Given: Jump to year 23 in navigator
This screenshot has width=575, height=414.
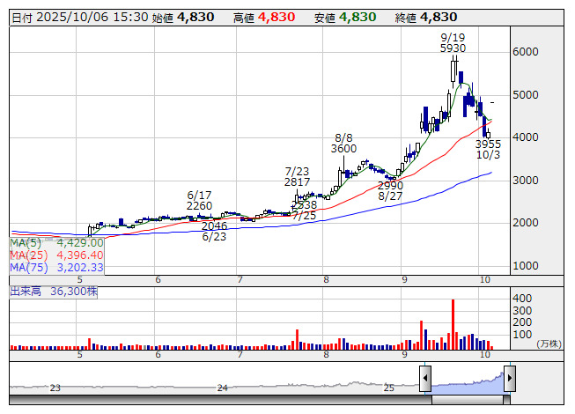Looking at the screenshot, I should point(55,388).
